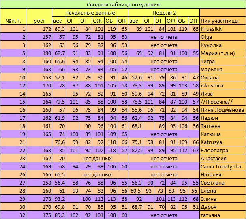Select the "//Нюсечка//" name cell
Image resolution: width=246 pixels, height=219 pixels.
(216, 102)
